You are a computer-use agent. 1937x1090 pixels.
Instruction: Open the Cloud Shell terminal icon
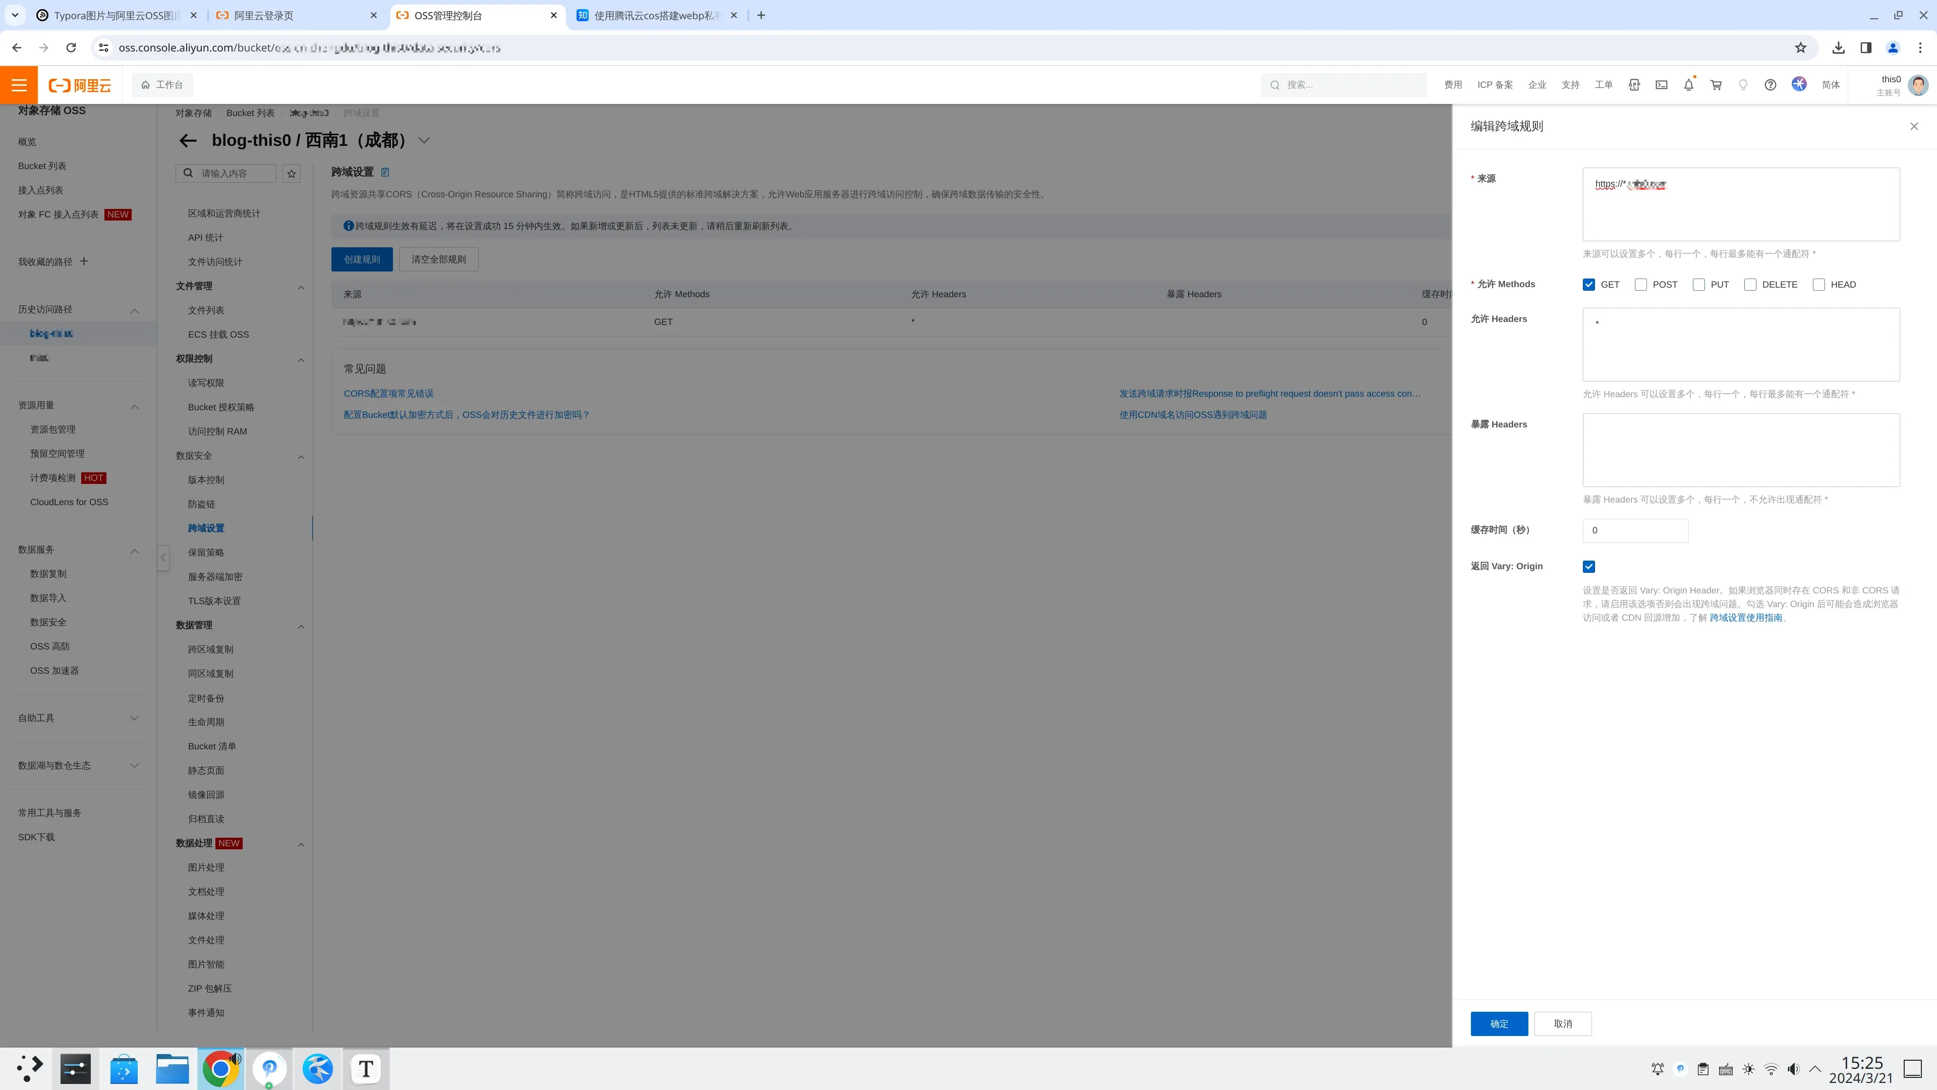[1661, 85]
